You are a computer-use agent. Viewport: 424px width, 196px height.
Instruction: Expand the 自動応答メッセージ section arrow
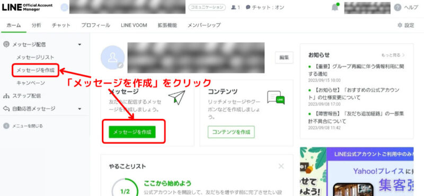point(79,109)
